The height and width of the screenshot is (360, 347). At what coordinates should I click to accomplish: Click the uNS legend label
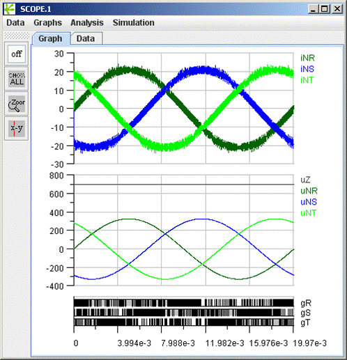click(309, 202)
